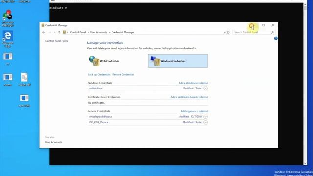The height and width of the screenshot is (176, 313).
Task: Click Add a Windows credential
Action: coord(194,83)
